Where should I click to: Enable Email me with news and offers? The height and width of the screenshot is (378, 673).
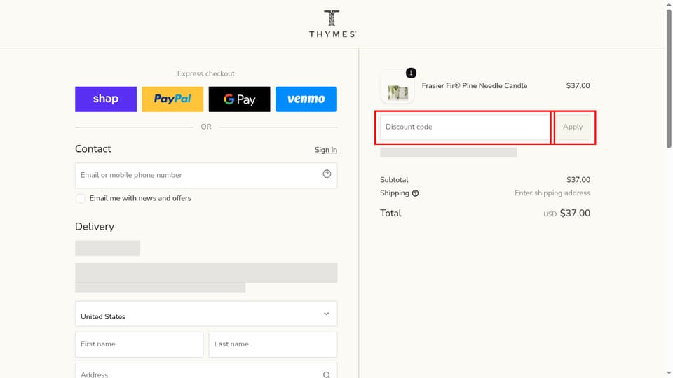[x=80, y=198]
